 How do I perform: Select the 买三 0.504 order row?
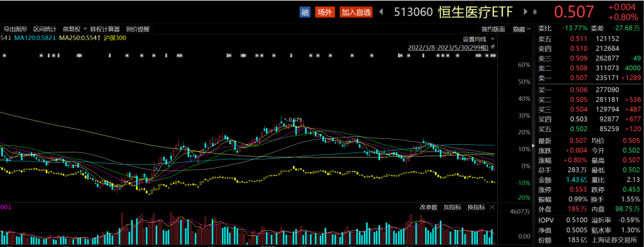(x=590, y=109)
